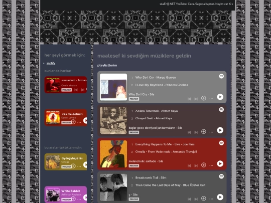Open three-dot menu on Breadcrumb Trail playlist

coord(211,199)
